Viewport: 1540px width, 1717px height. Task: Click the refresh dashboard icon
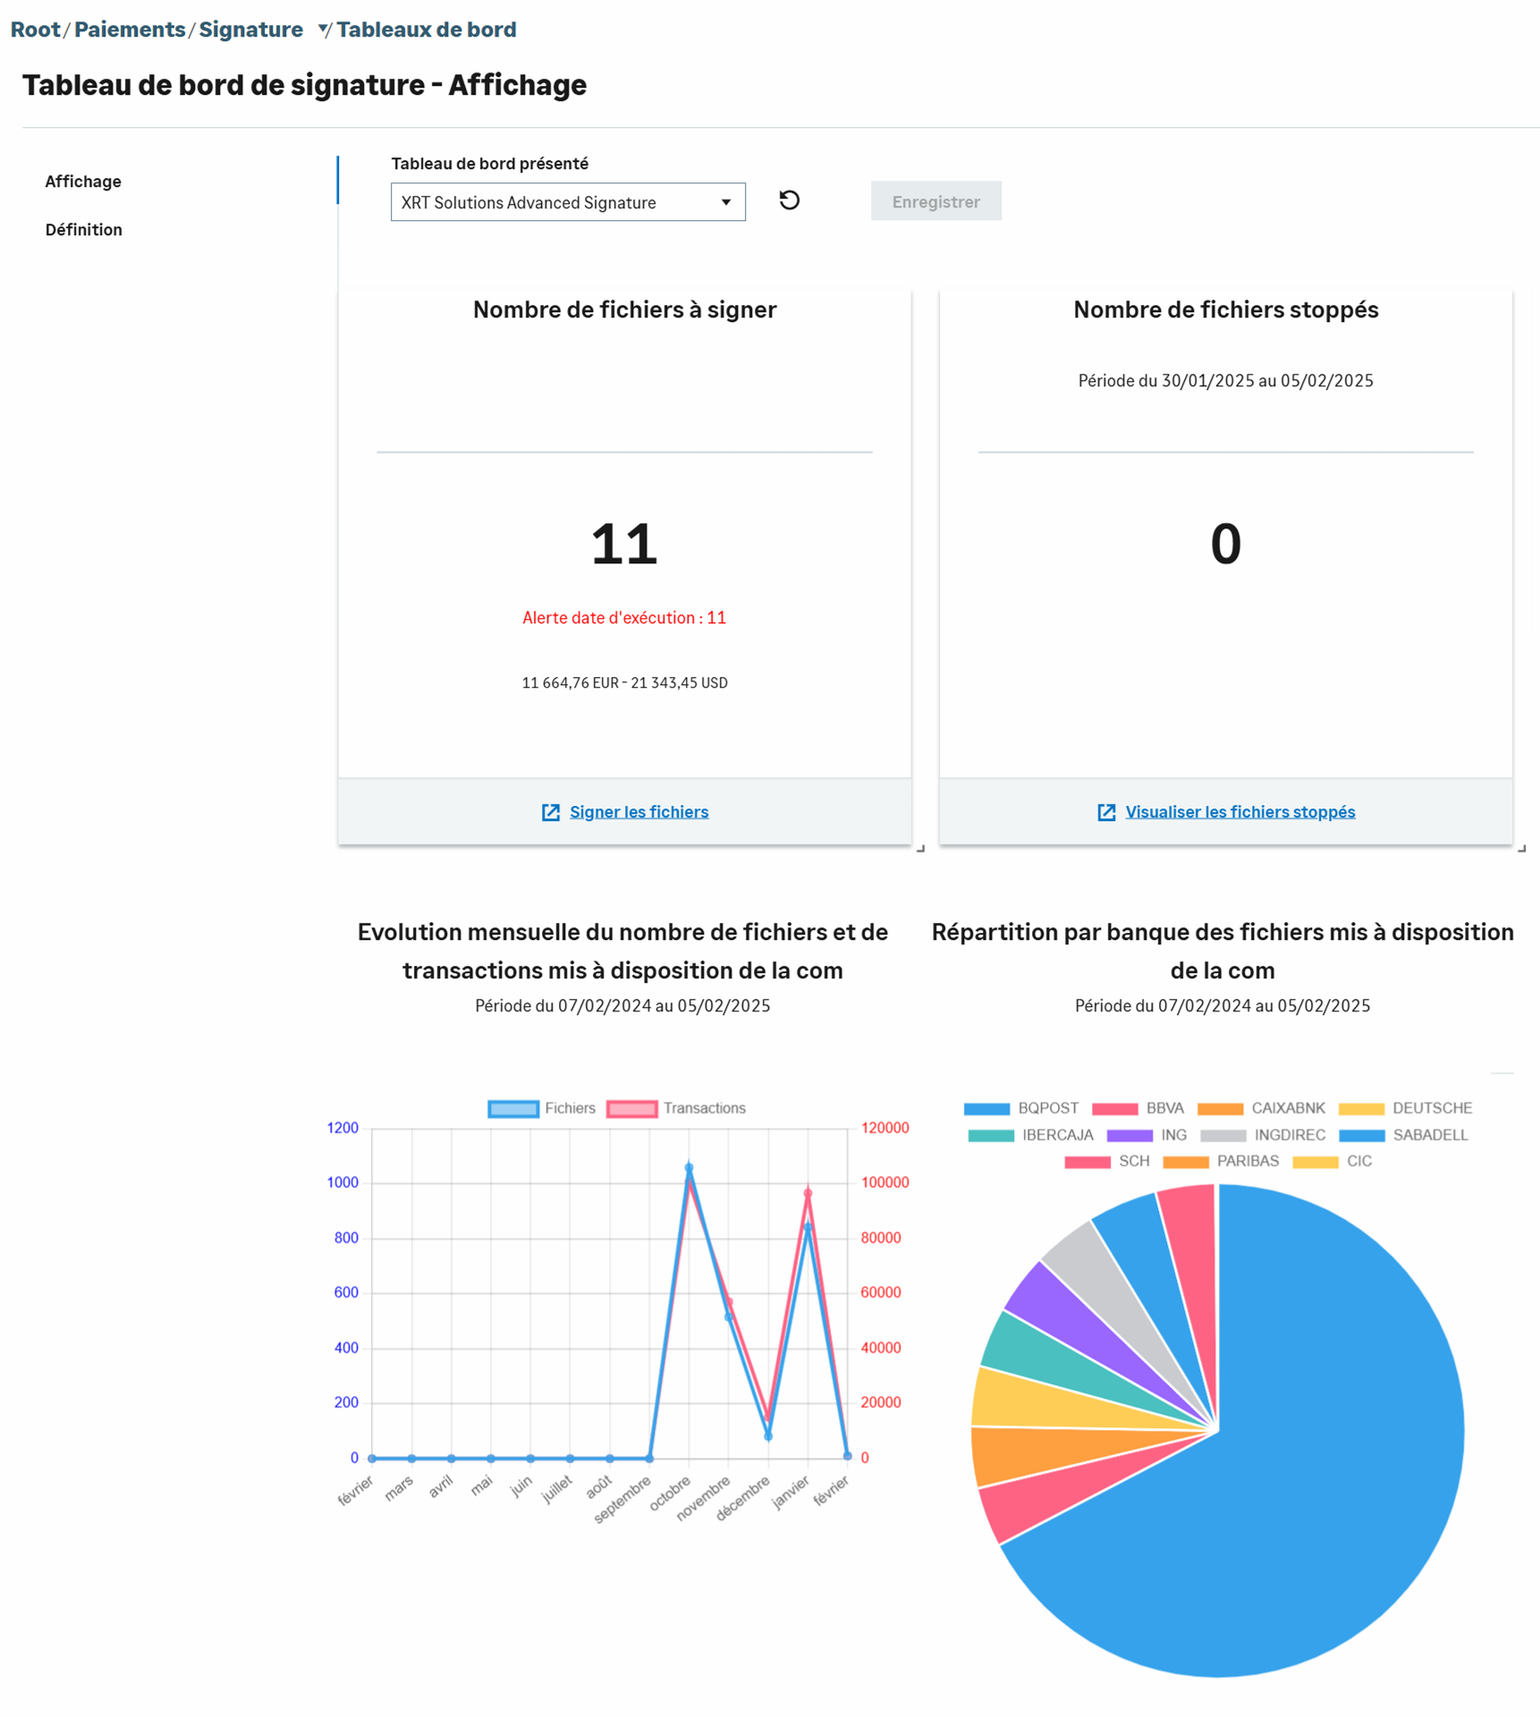788,200
